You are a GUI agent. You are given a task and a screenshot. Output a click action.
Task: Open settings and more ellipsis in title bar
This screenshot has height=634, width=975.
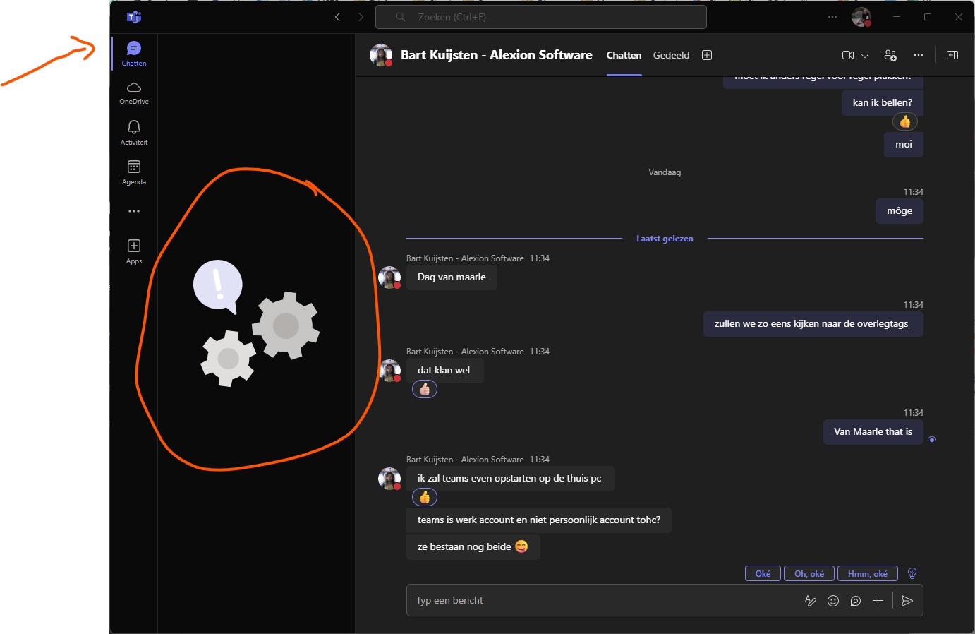[x=832, y=17]
